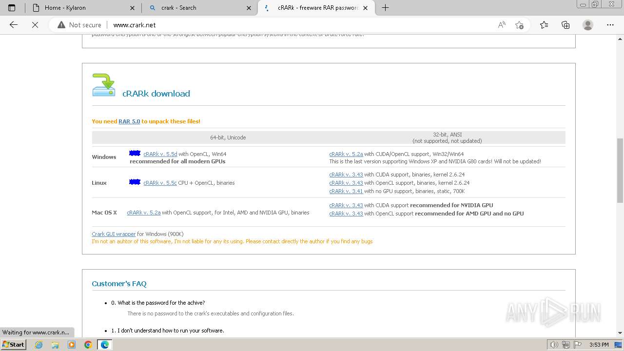Download cRARk v. 5.5c for Linux

pyautogui.click(x=160, y=183)
